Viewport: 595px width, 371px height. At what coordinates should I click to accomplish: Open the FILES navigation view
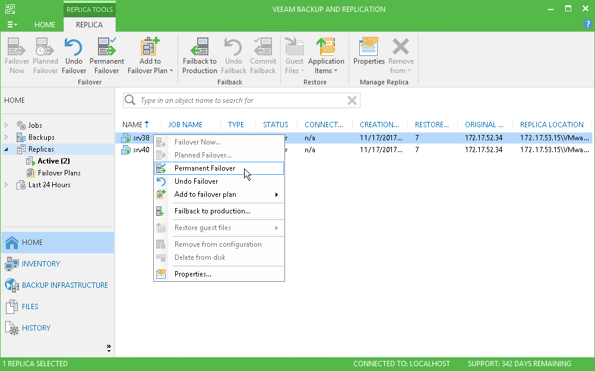tap(58, 306)
